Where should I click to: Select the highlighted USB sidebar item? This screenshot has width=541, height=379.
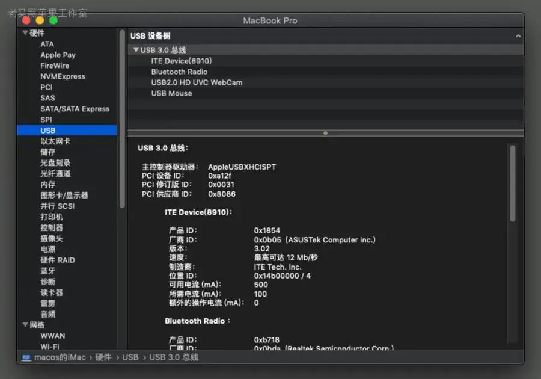point(67,130)
